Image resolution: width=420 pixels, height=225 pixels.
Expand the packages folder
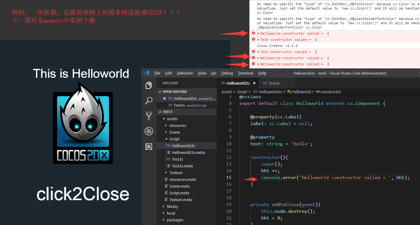[x=164, y=220]
